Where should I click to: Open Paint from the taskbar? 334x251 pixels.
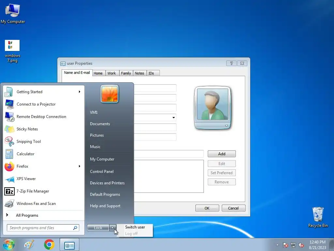[29, 244]
